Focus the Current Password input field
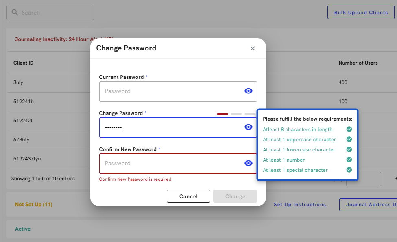The height and width of the screenshot is (242, 397). click(x=171, y=91)
